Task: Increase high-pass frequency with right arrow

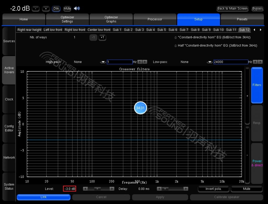Action: [145, 62]
